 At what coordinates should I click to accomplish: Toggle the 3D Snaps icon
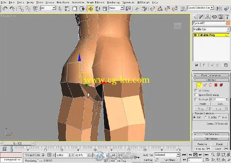[152, 9]
